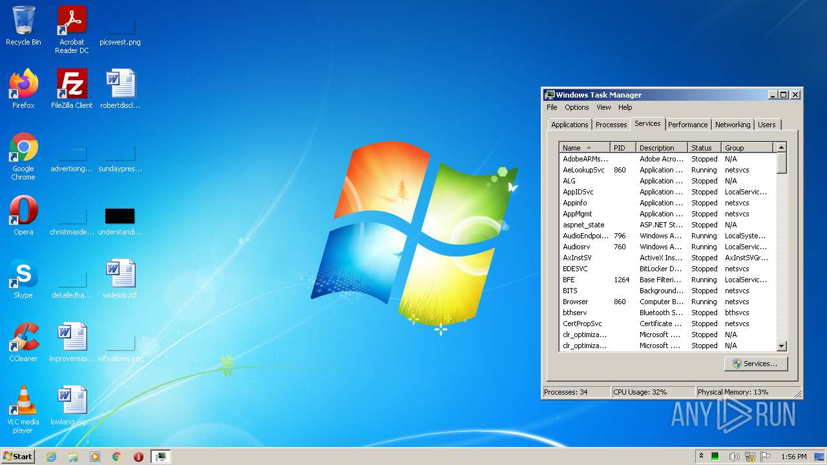Open VLC media player shortcut
827x465 pixels.
23,409
